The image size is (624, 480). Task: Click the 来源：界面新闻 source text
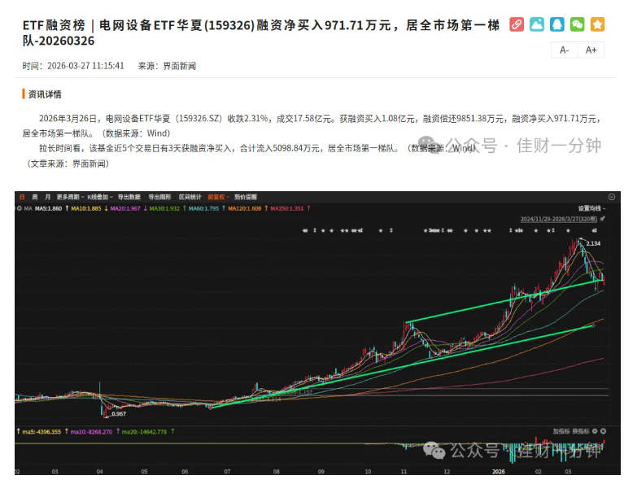(x=167, y=66)
